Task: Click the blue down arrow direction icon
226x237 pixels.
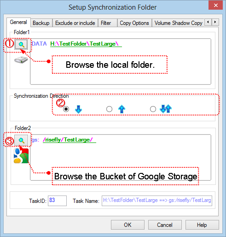Action: point(78,109)
